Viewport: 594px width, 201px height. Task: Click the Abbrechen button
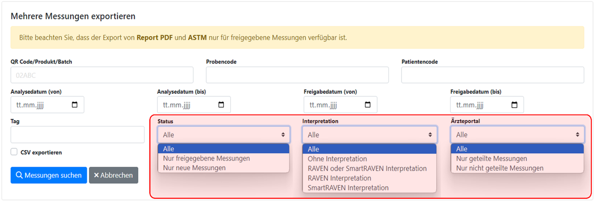pyautogui.click(x=114, y=175)
